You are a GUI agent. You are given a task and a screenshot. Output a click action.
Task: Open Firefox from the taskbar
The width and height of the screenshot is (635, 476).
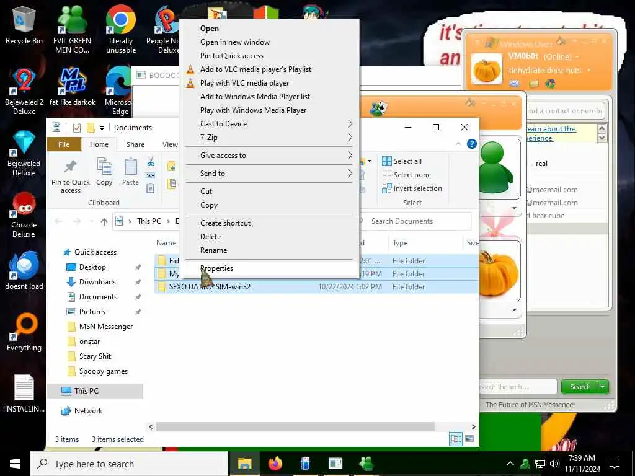click(x=275, y=464)
